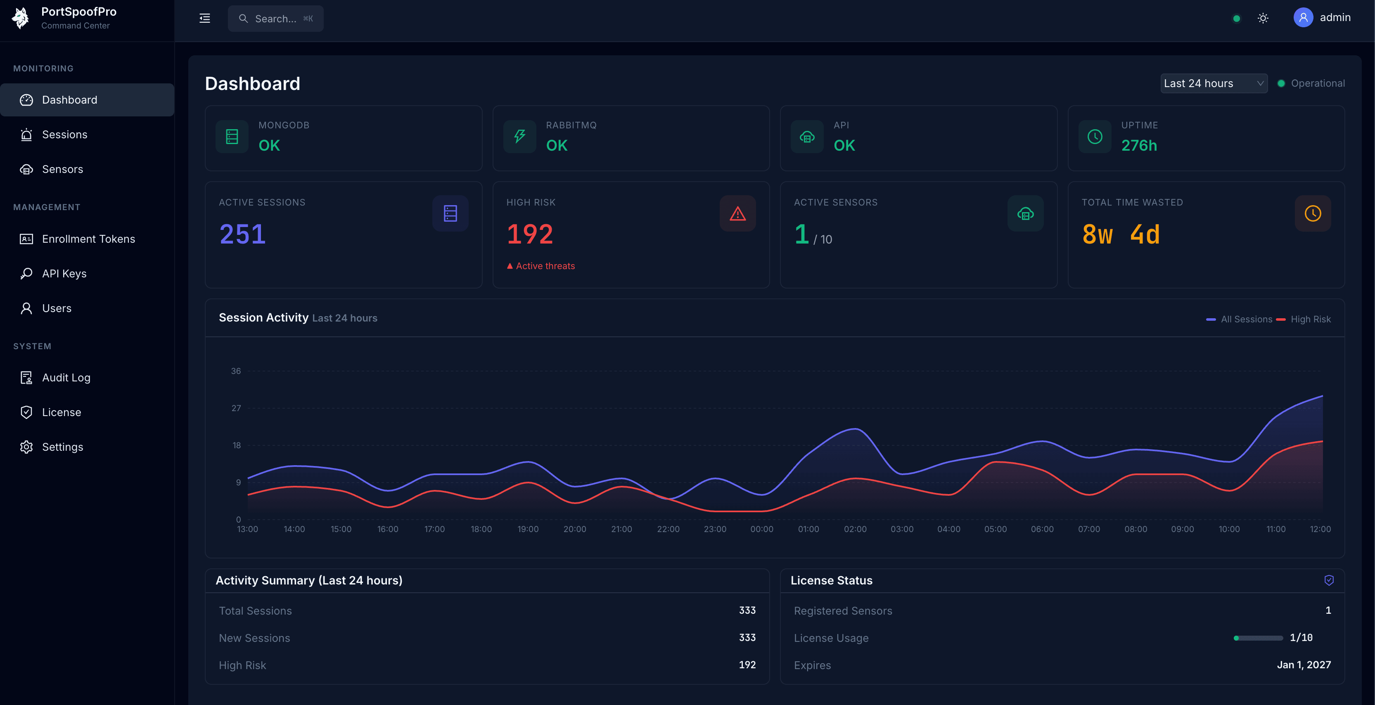The image size is (1375, 705).
Task: Click the green status dot near theme toggle
Action: point(1237,18)
